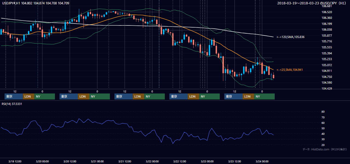Click price axis value 105.877
Image resolution: width=350 pixels, height=164 pixels.
click(x=327, y=36)
